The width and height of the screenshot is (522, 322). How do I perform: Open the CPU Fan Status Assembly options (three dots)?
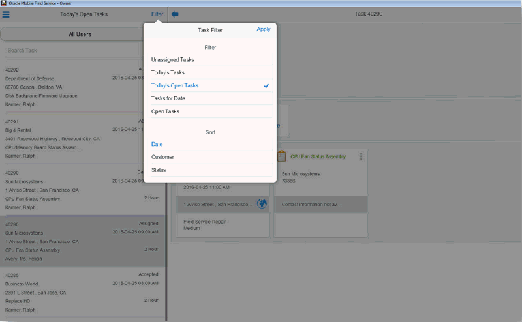coord(361,156)
